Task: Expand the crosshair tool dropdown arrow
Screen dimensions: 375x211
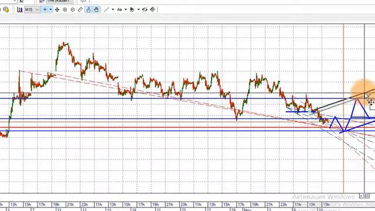Action: tap(51, 9)
